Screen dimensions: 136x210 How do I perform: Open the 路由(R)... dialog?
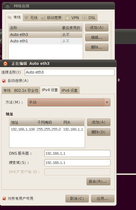point(98,181)
